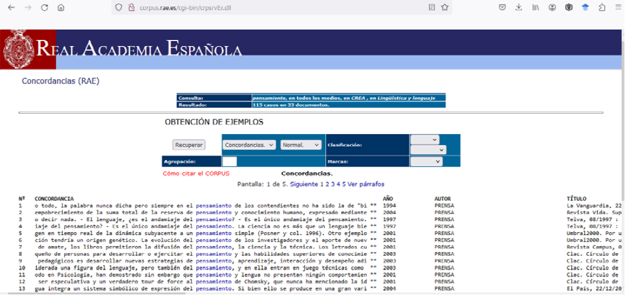
Task: Open the Marcas dropdown
Action: click(x=426, y=161)
